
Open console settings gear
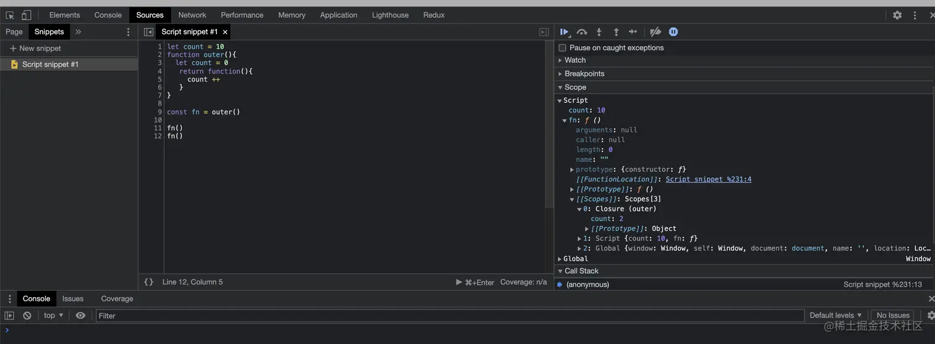pos(931,316)
